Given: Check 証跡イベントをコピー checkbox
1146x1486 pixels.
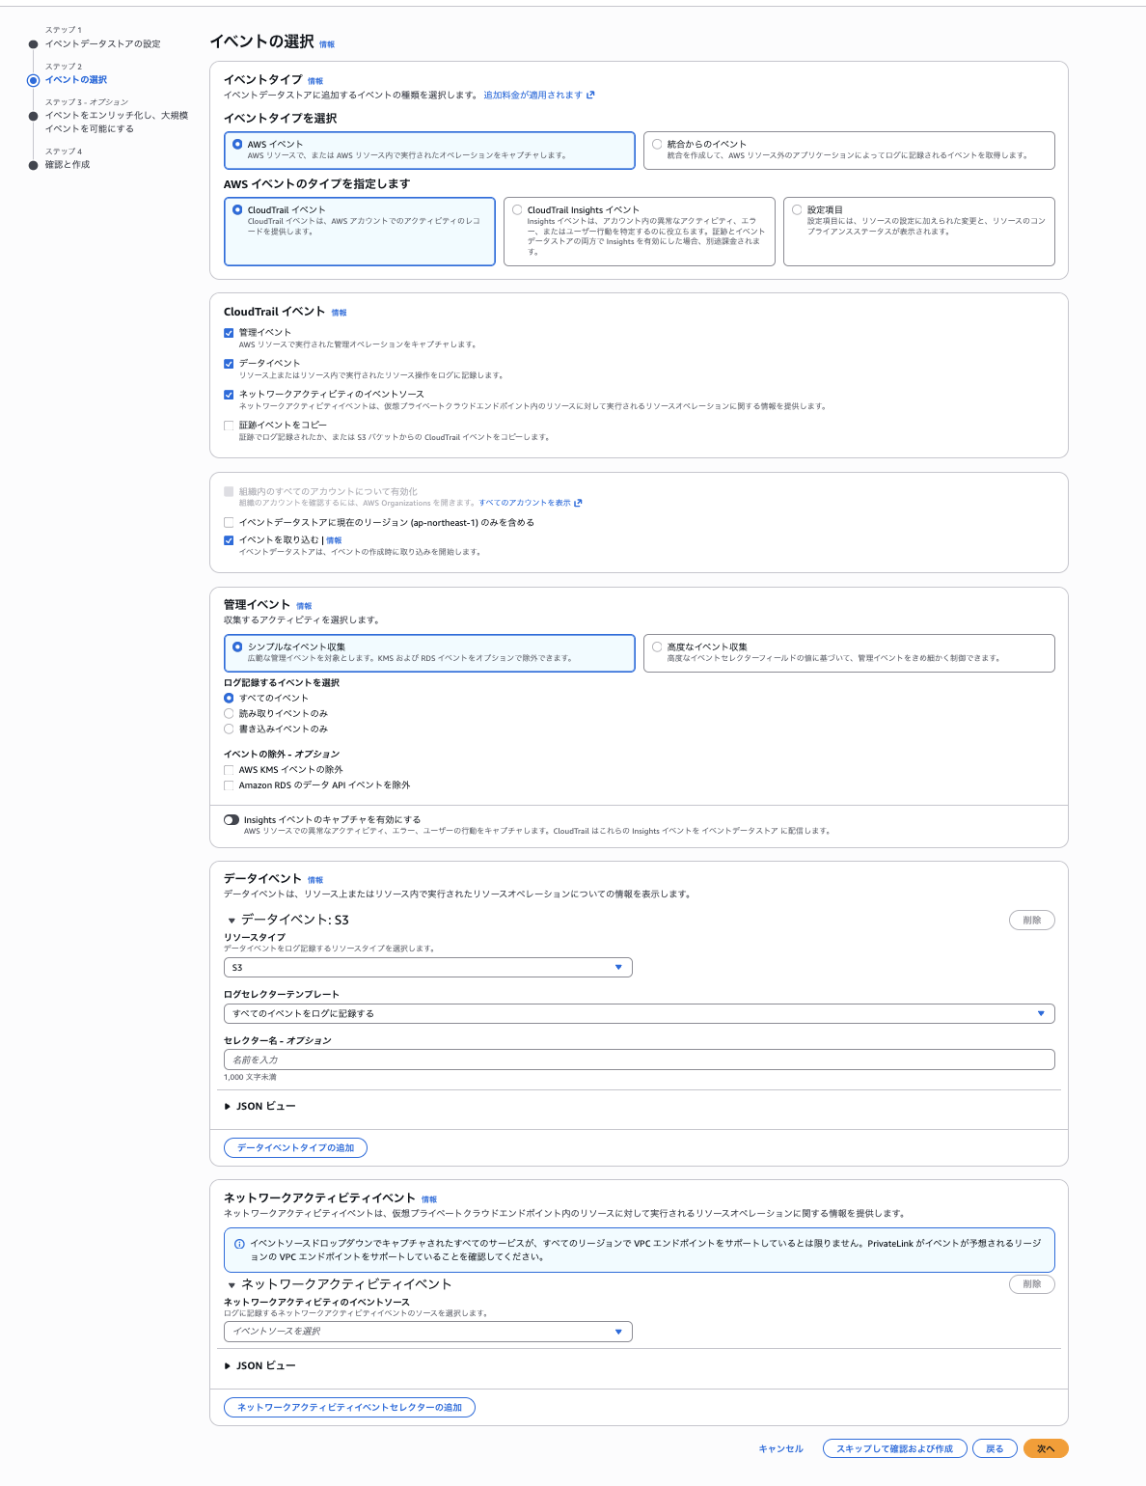Looking at the screenshot, I should coord(229,426).
